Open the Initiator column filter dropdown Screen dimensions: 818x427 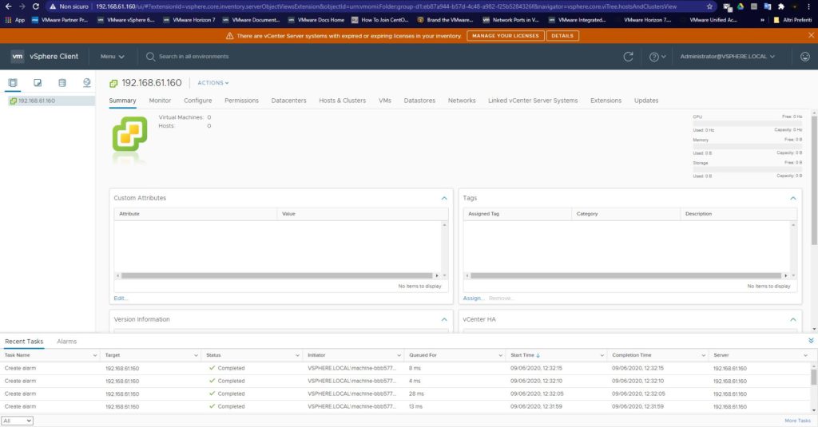click(399, 356)
